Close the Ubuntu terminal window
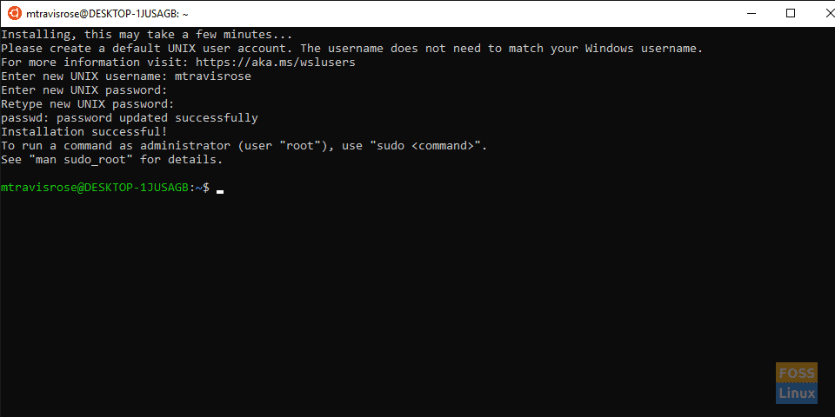The image size is (835, 417). [x=829, y=14]
